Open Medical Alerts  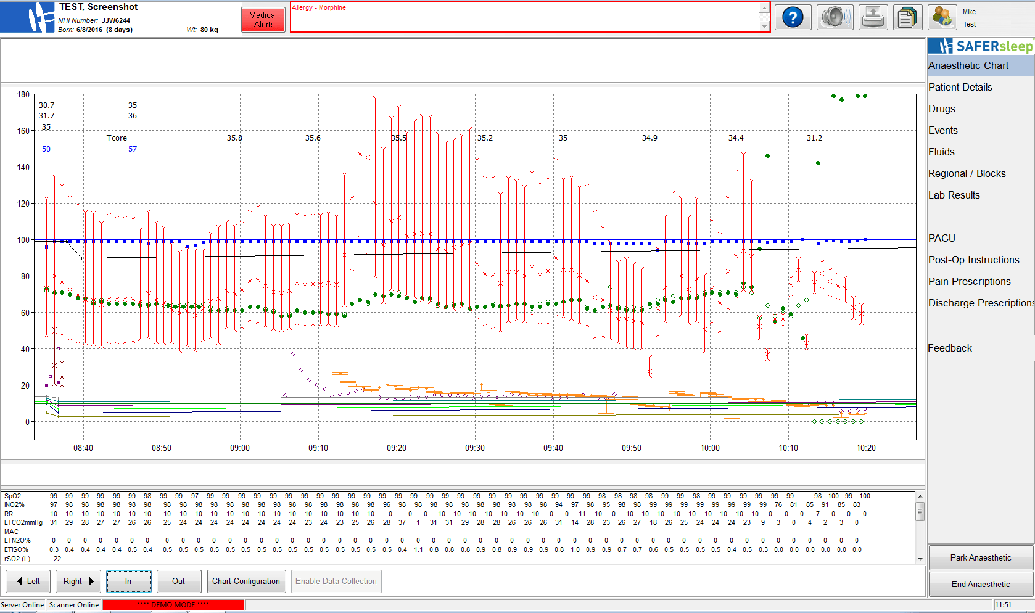(x=263, y=20)
